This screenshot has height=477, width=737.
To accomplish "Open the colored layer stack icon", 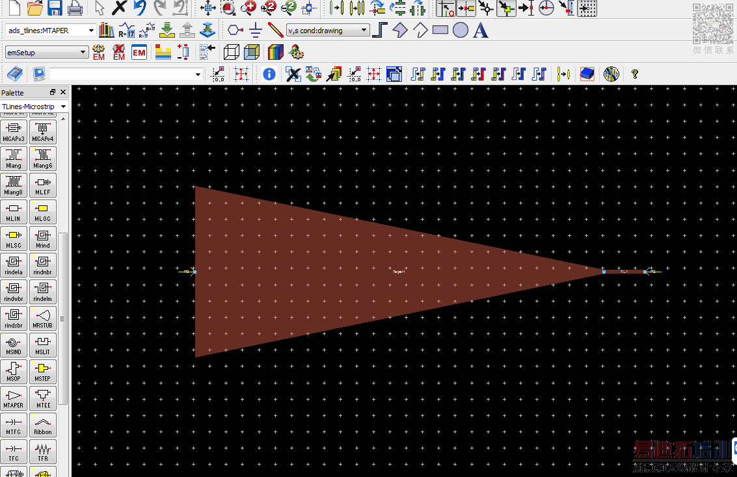I will tap(275, 52).
